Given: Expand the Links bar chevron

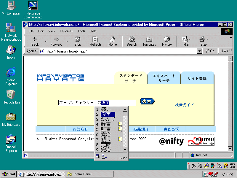Looking at the screenshot, I should tap(231, 50).
